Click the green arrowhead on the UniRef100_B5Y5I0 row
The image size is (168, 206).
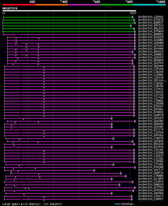pos(131,26)
